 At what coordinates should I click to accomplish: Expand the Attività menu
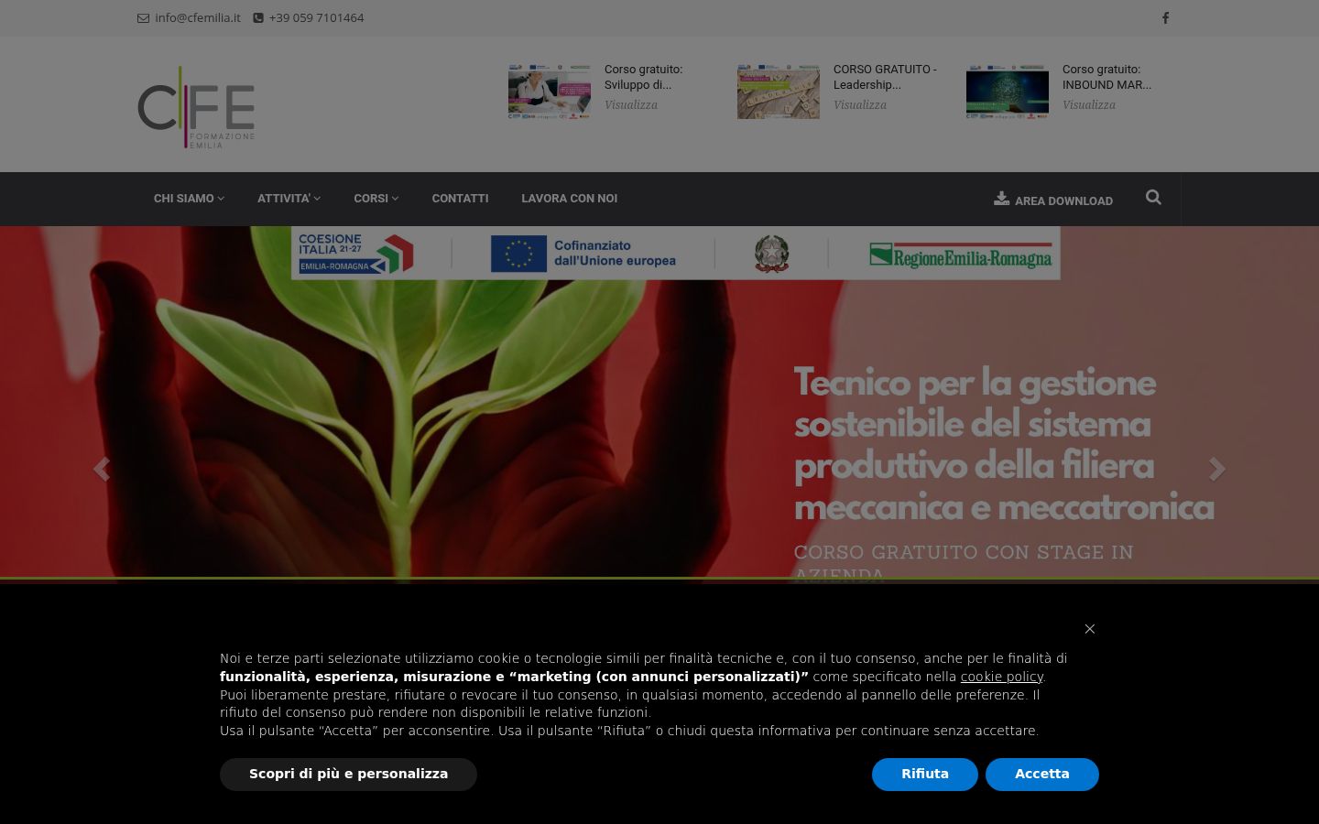coord(289,199)
